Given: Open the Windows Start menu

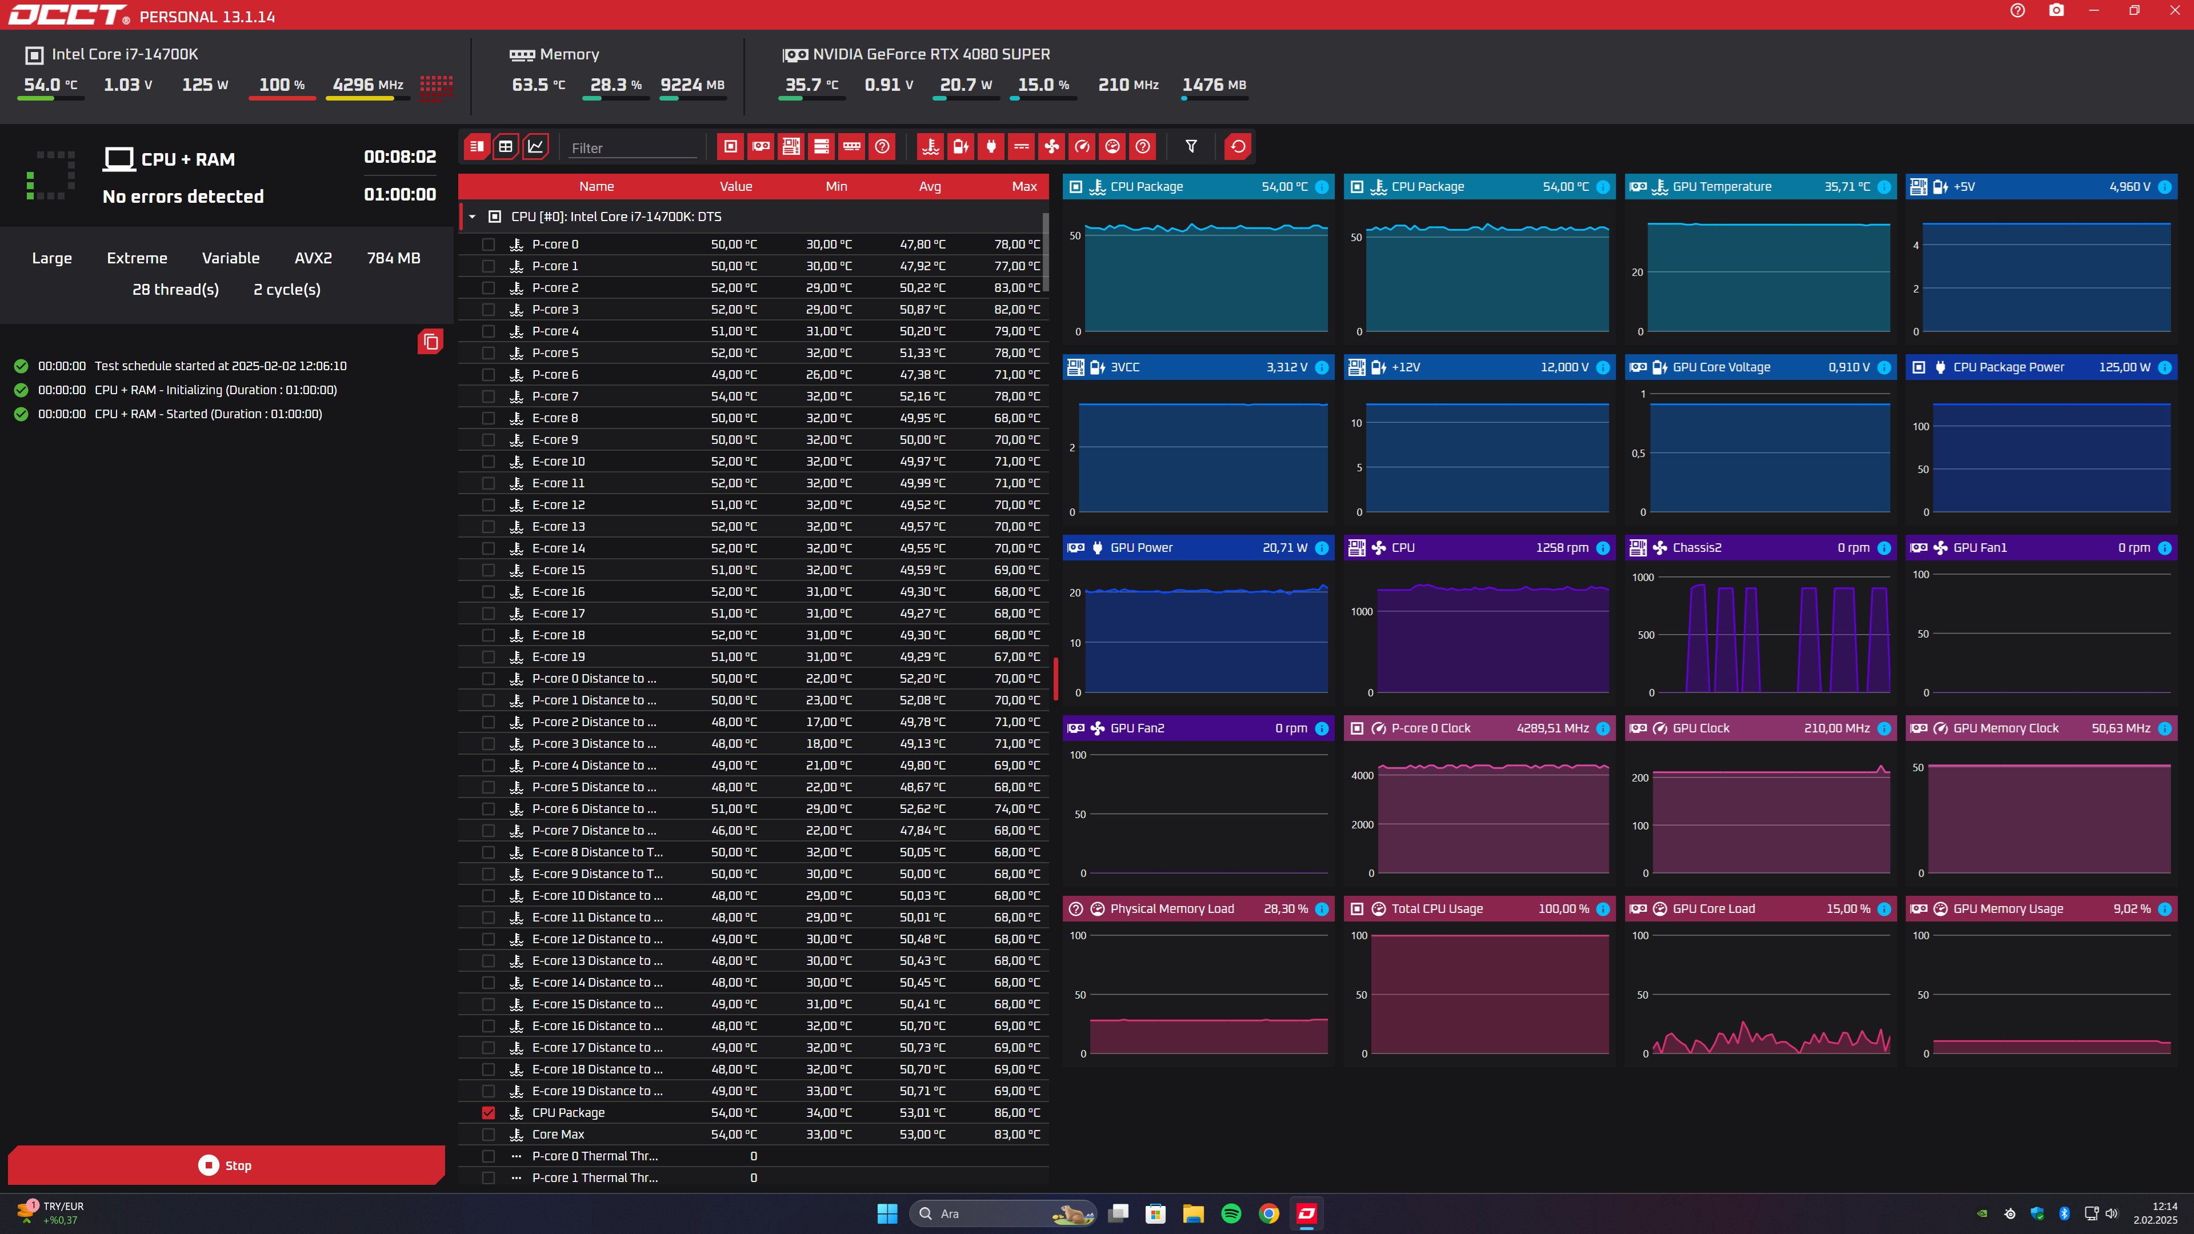Looking at the screenshot, I should click(x=887, y=1213).
